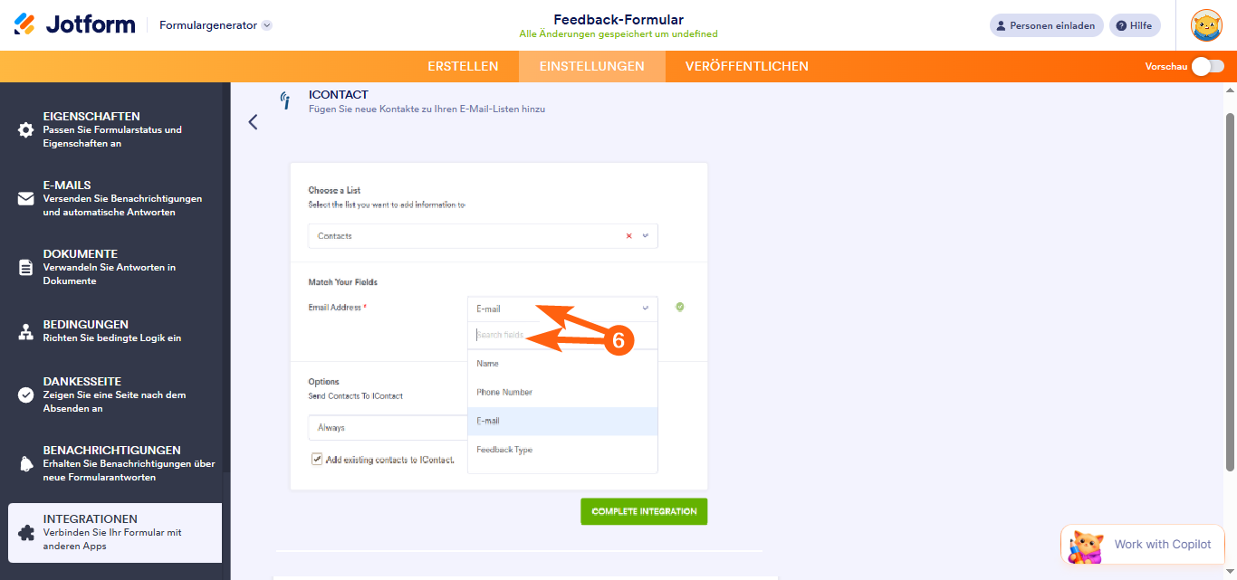
Task: Click the E-Mails envelope icon
Action: point(25,199)
